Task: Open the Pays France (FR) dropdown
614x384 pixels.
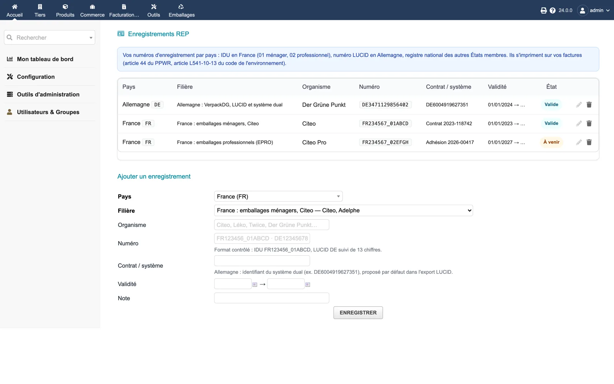Action: tap(278, 196)
